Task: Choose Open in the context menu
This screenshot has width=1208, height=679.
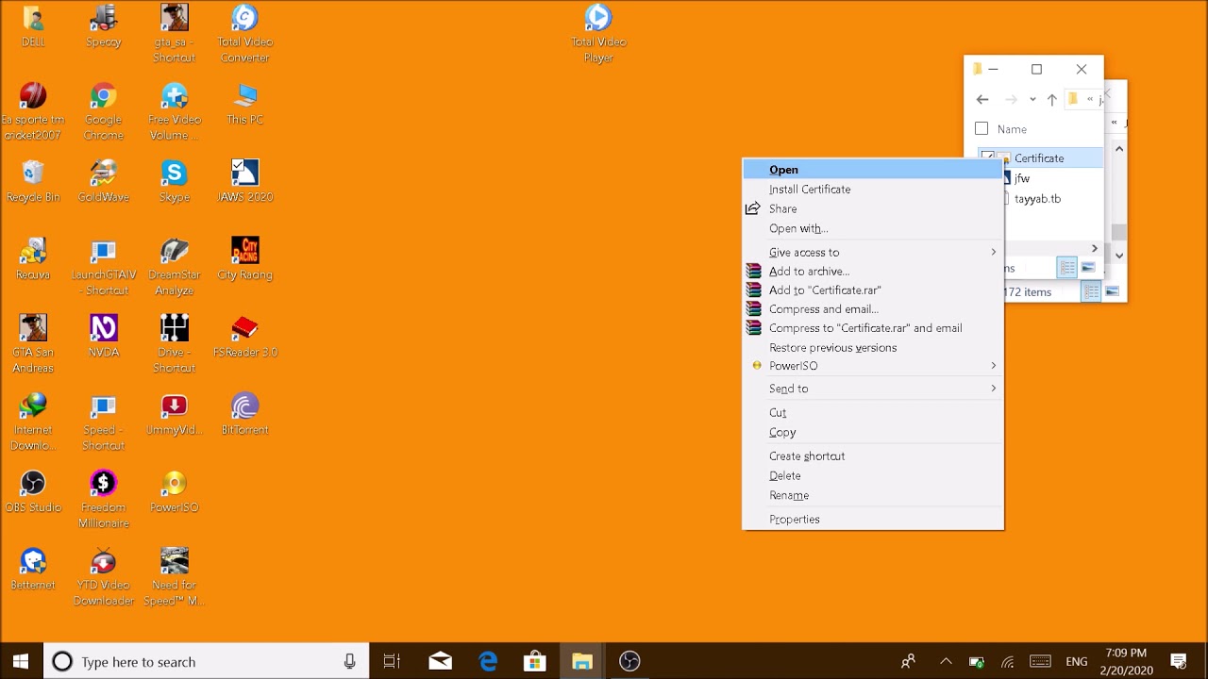Action: [x=873, y=170]
